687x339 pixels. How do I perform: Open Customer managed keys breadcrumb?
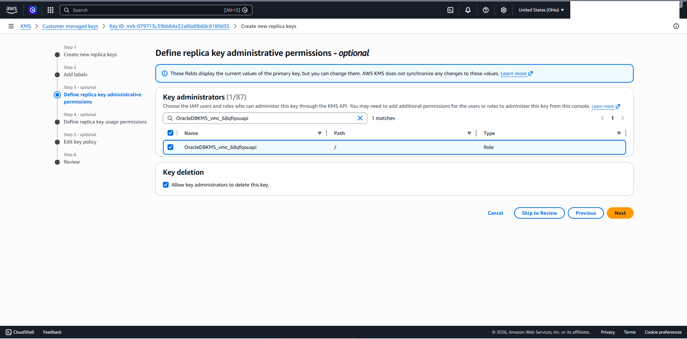70,26
